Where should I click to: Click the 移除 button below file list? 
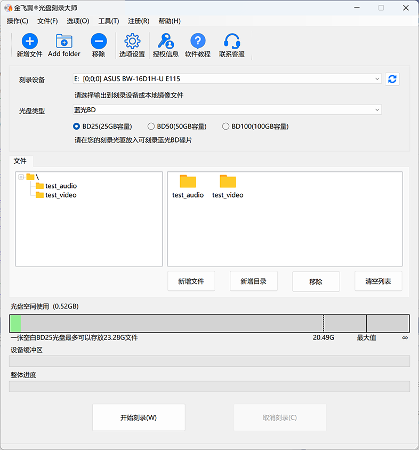(316, 281)
